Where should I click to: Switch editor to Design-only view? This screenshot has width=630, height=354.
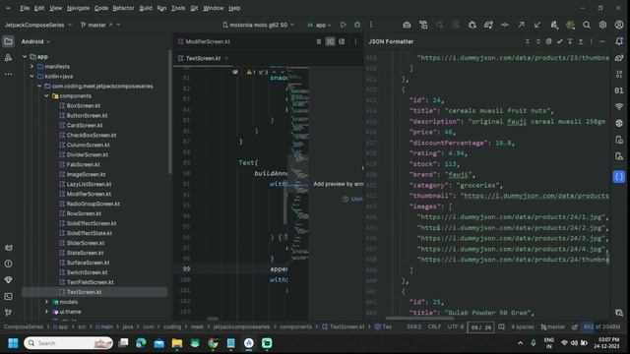[x=342, y=41]
